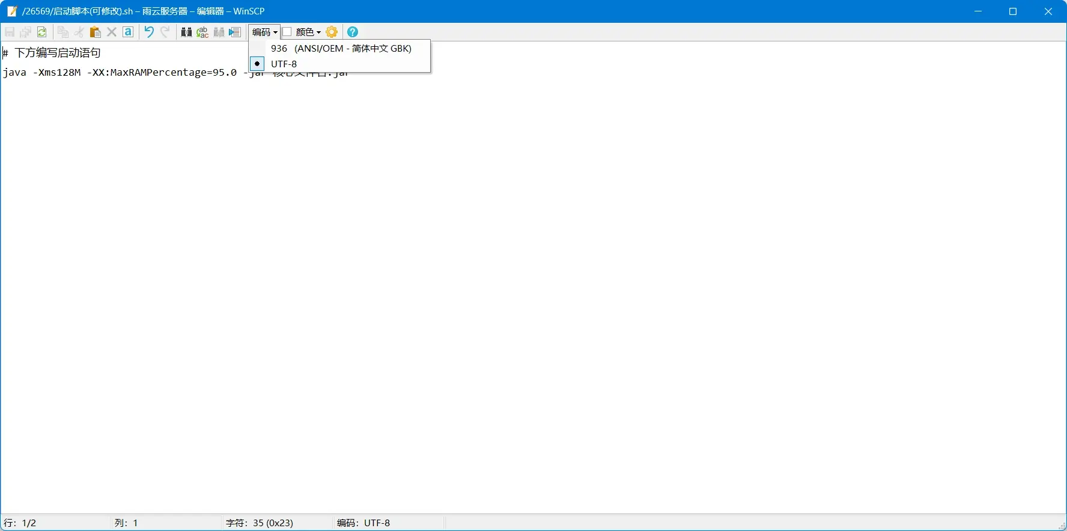Open editor preferences gear icon
This screenshot has height=531, width=1067.
tap(332, 32)
